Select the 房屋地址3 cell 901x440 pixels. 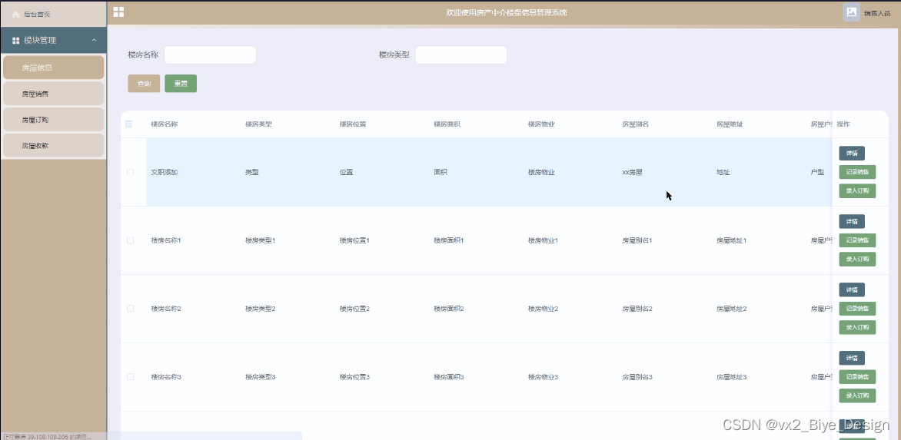coord(732,377)
